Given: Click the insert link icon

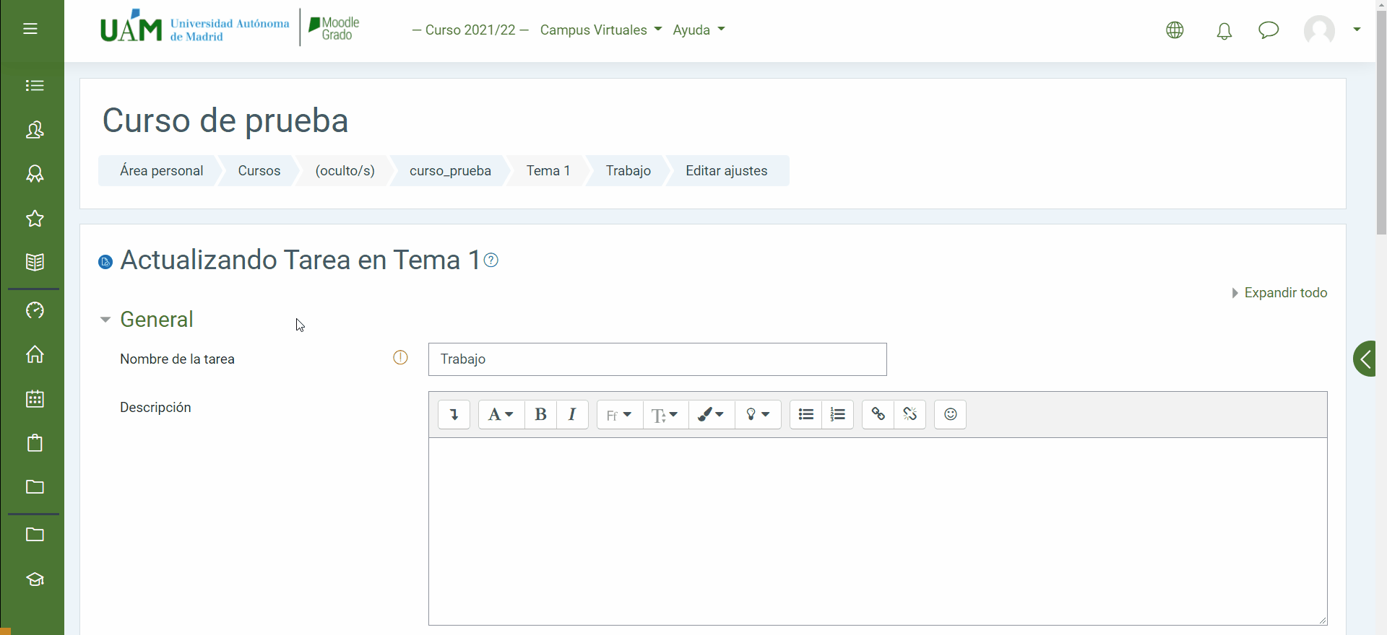Looking at the screenshot, I should coord(878,415).
